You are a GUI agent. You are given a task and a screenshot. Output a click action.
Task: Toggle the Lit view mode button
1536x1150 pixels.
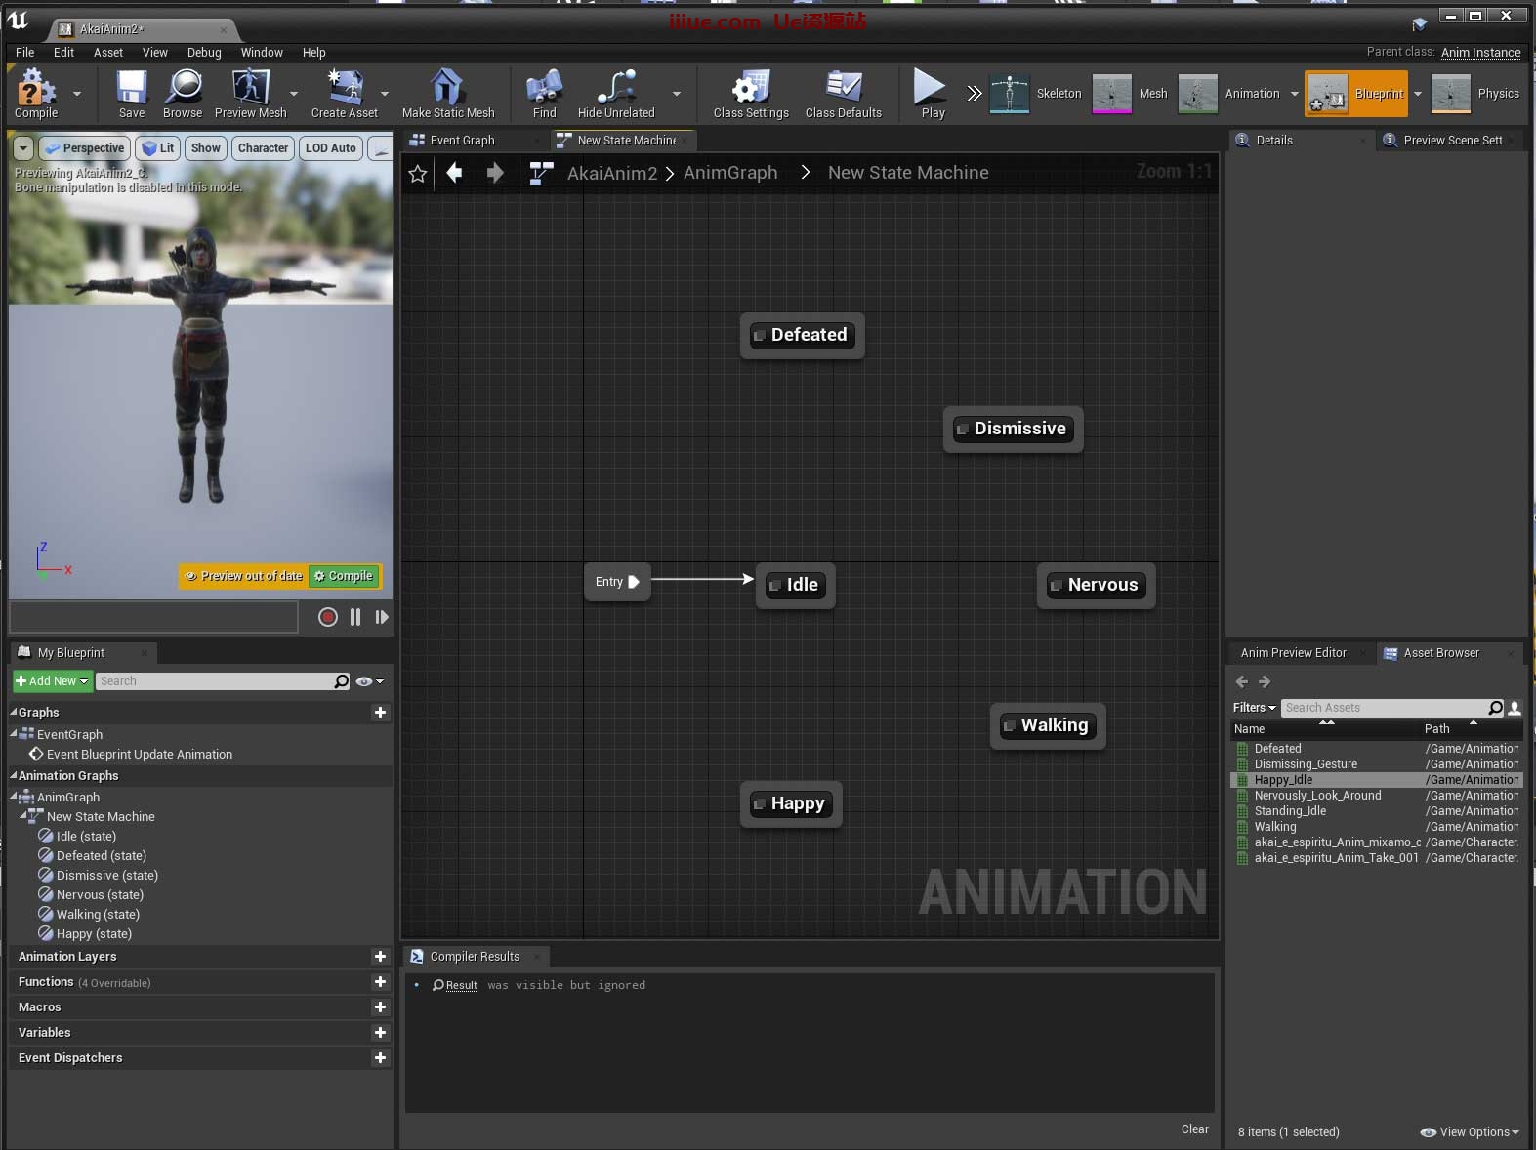coord(157,148)
